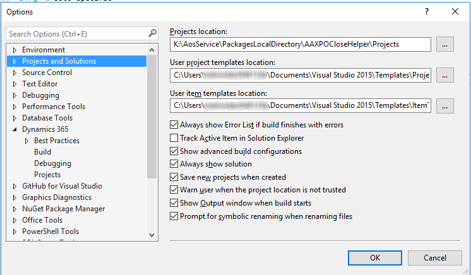Toggle Show Output window when build starts

[174, 203]
